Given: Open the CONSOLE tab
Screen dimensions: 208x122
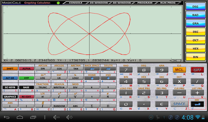Looking at the screenshot, I should click(75, 3).
